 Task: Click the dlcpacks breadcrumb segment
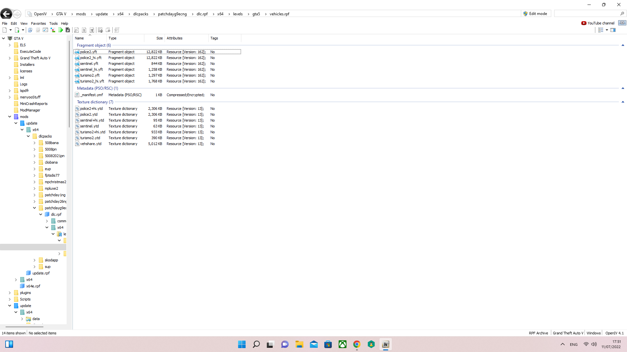tap(140, 14)
